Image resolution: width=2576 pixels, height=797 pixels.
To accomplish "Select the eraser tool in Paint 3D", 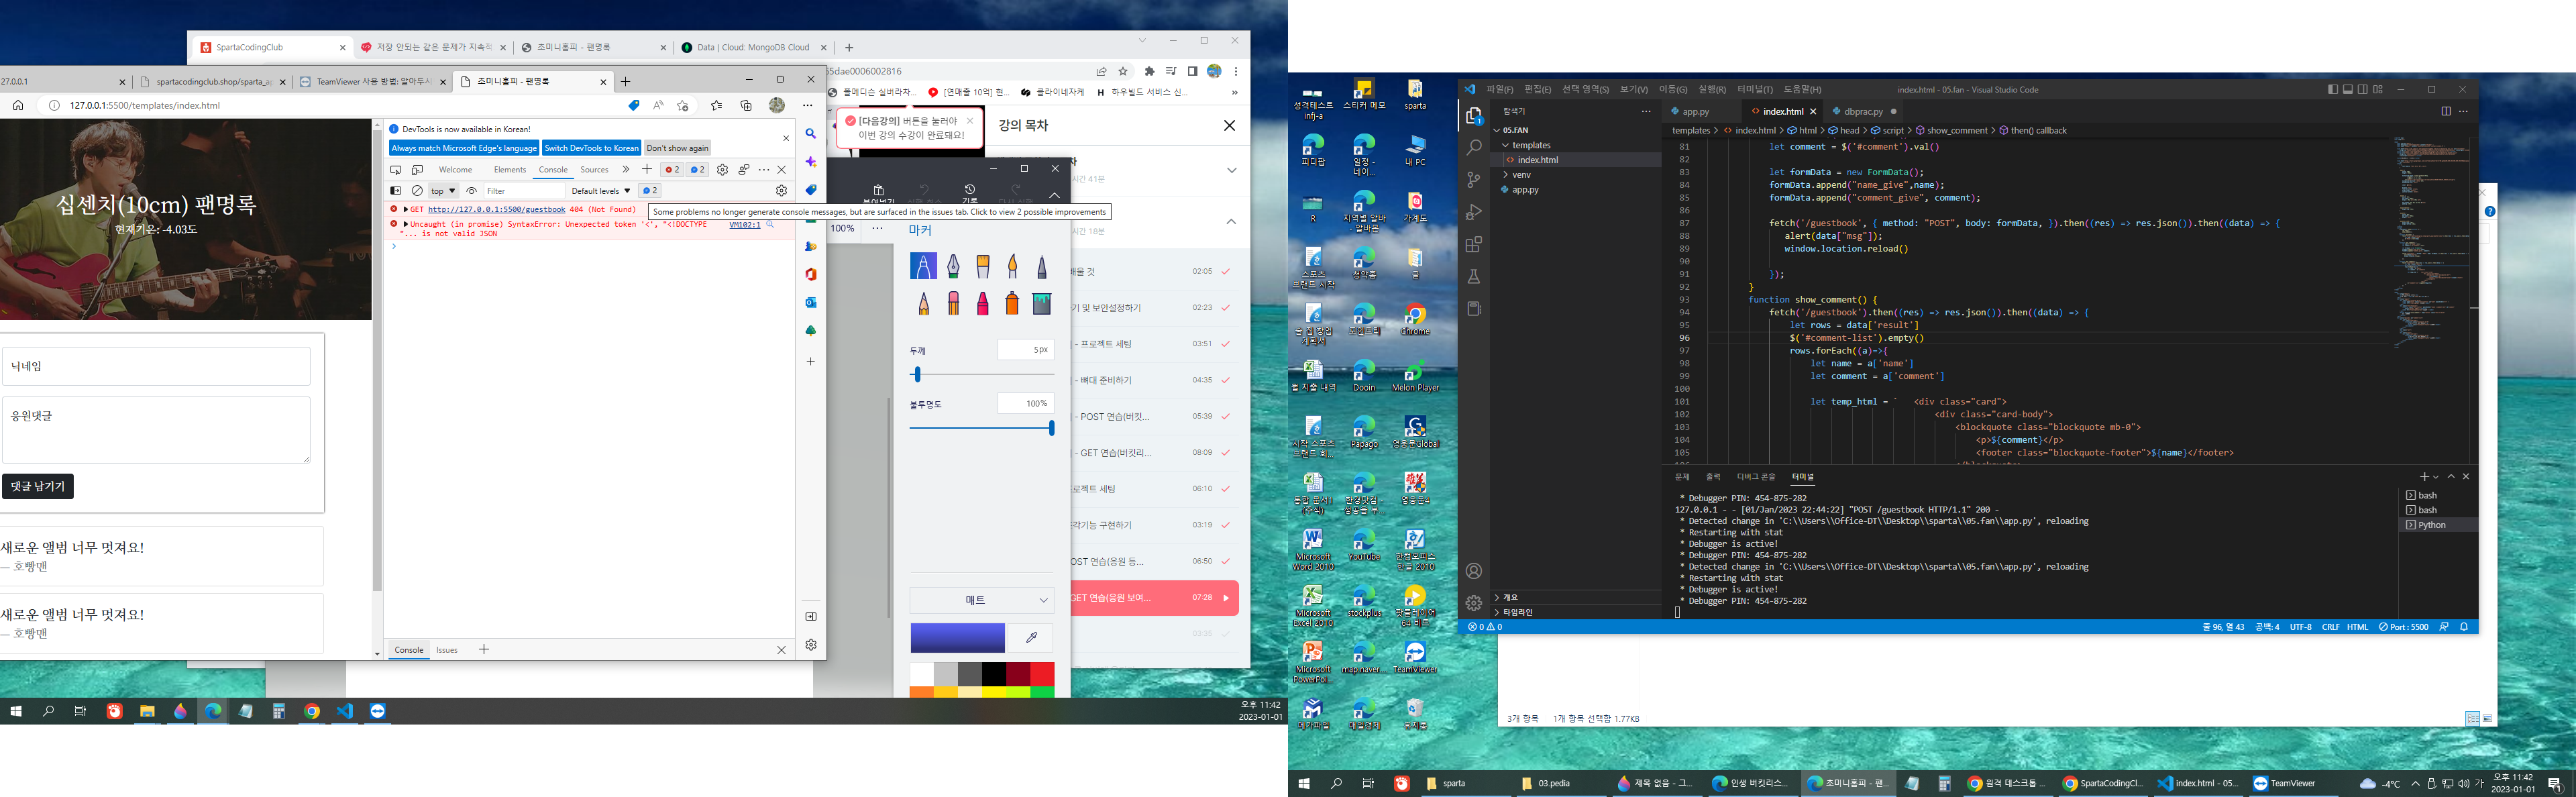I will point(953,303).
